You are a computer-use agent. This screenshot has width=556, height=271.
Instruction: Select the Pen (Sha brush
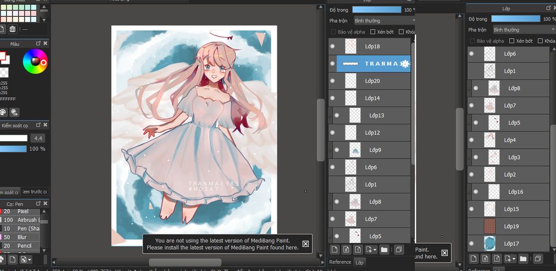point(20,229)
